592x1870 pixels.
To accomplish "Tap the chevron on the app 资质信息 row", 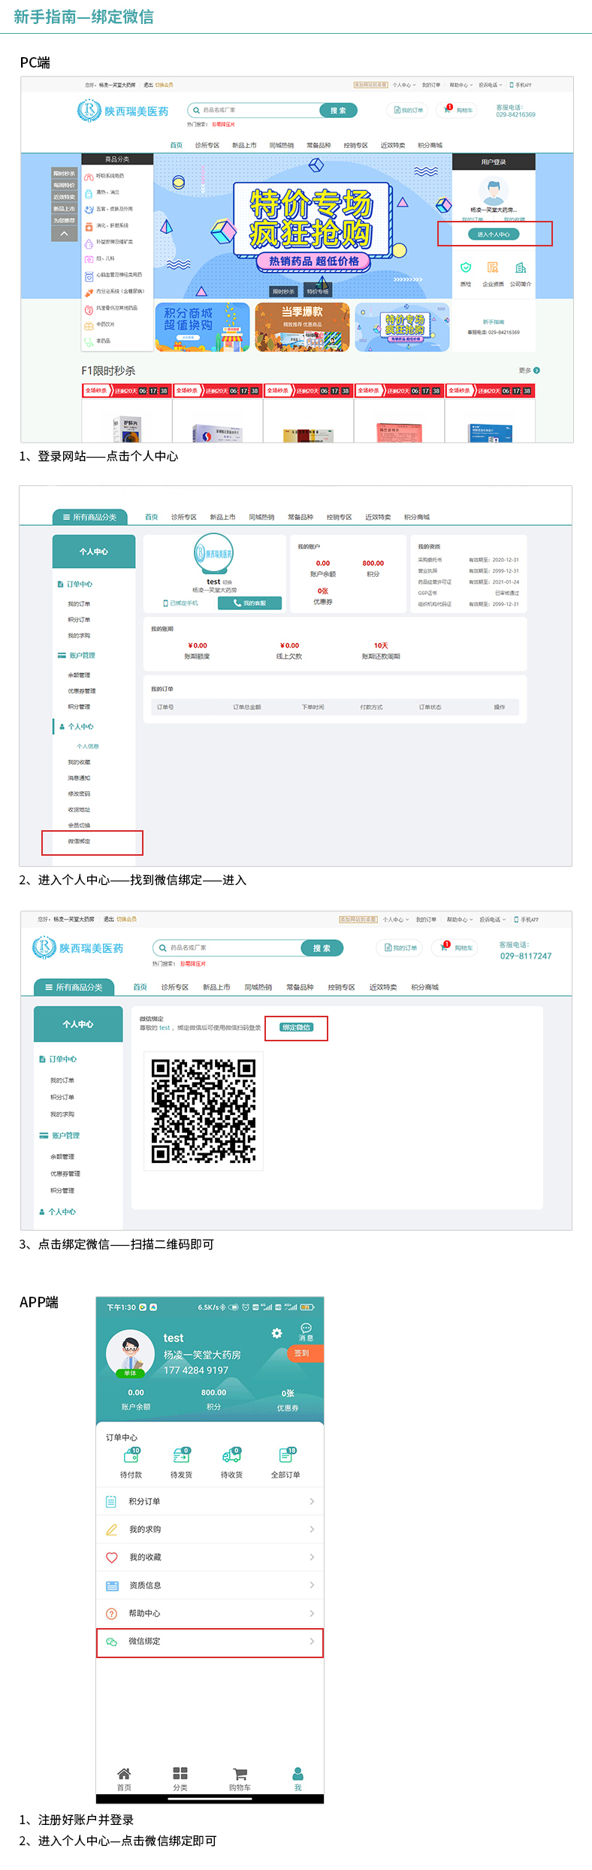I will (312, 1585).
